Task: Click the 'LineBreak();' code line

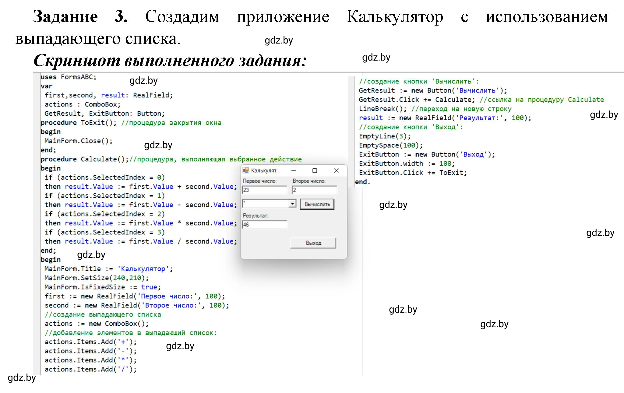Action: [383, 109]
